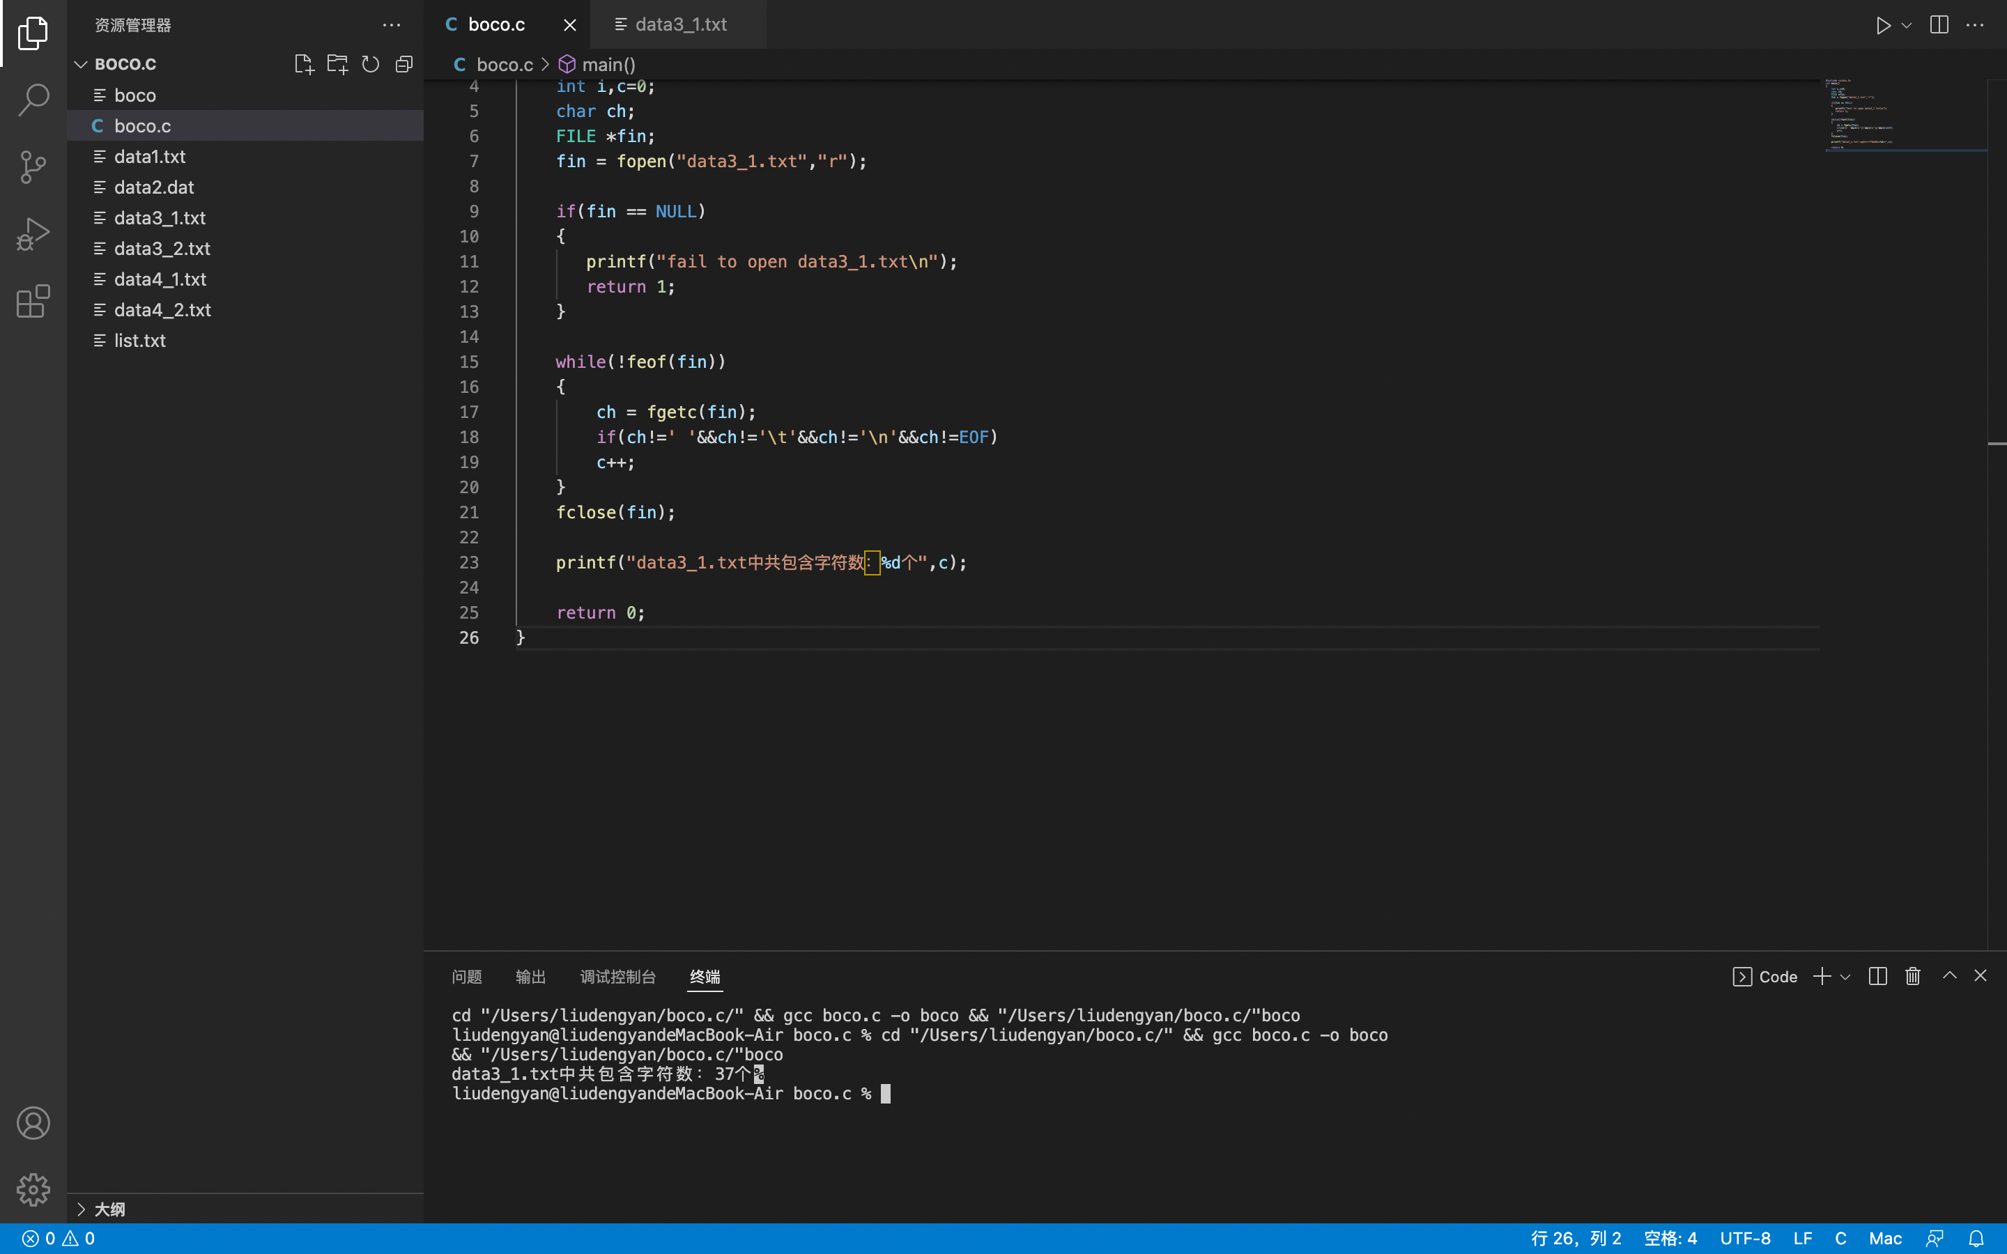2007x1254 pixels.
Task: Maximize the terminal panel size
Action: coord(1950,976)
